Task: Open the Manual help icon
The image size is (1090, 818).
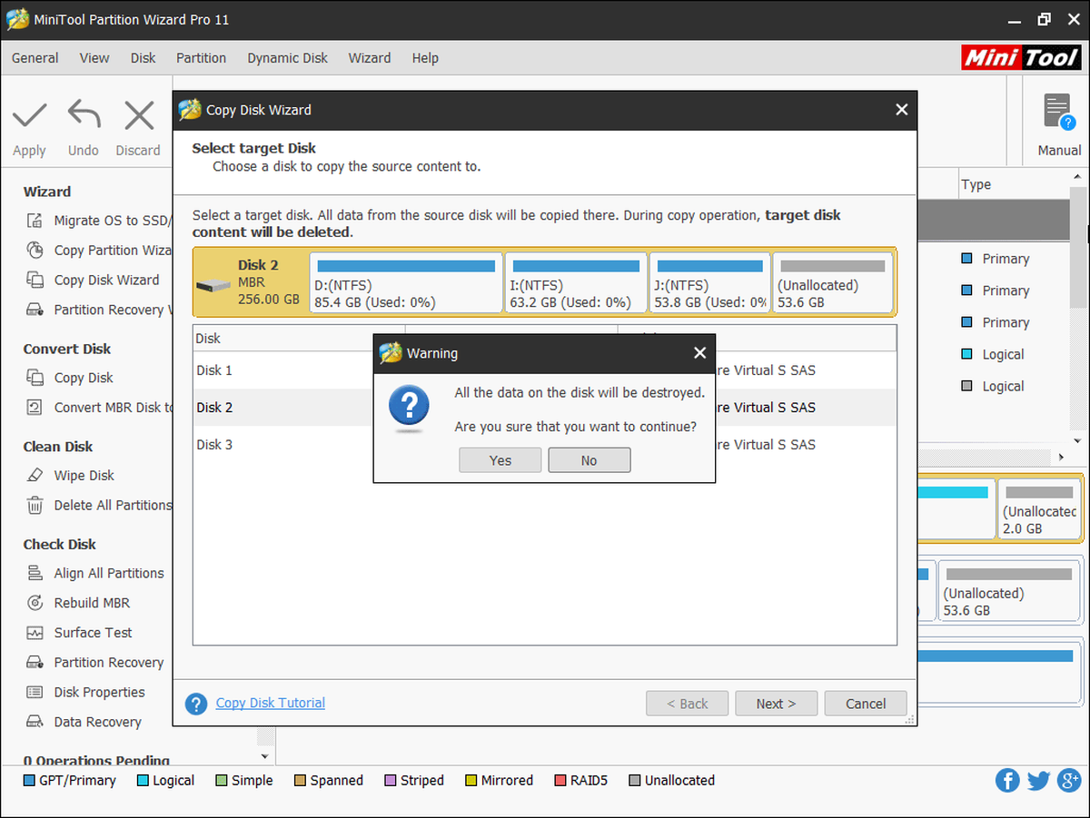Action: tap(1058, 113)
